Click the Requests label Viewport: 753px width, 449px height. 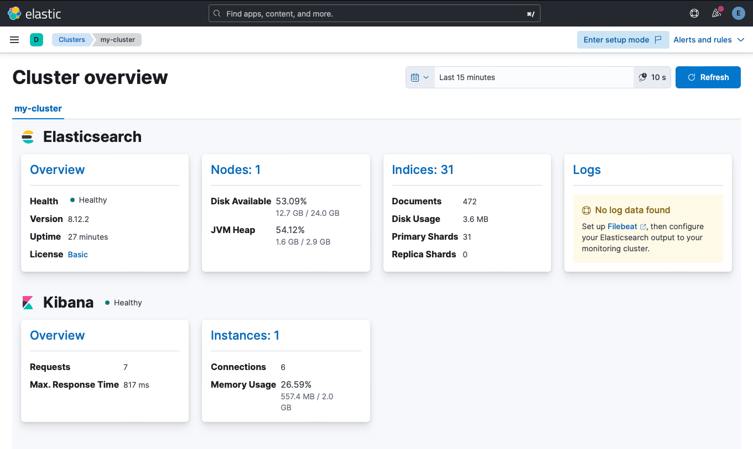point(50,367)
